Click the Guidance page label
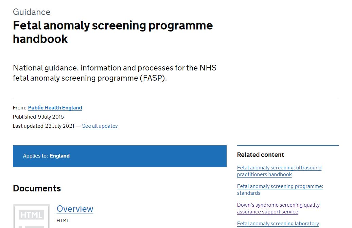This screenshot has height=228, width=352. click(x=31, y=12)
